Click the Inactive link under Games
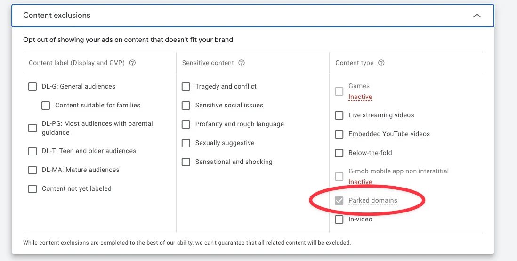This screenshot has width=517, height=261. (360, 97)
